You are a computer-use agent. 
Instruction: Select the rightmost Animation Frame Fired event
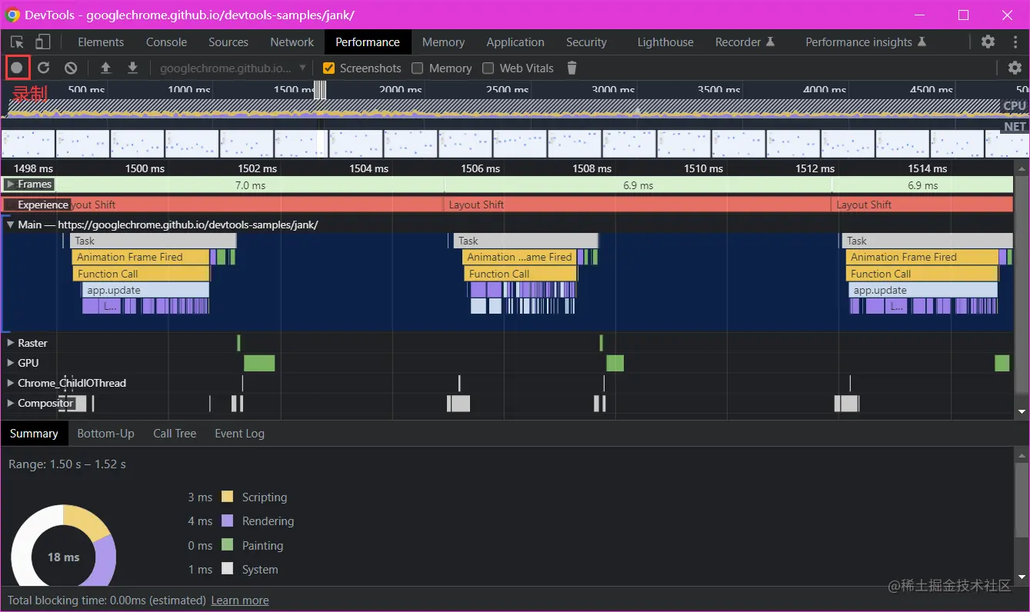(x=922, y=257)
